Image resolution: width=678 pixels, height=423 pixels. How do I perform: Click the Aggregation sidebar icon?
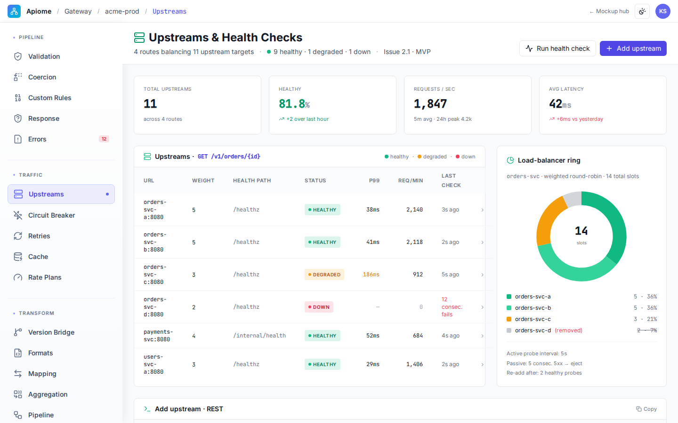(18, 394)
